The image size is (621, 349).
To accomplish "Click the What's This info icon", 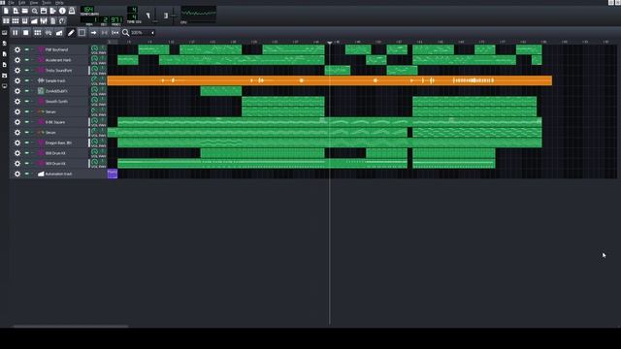I will 62,11.
